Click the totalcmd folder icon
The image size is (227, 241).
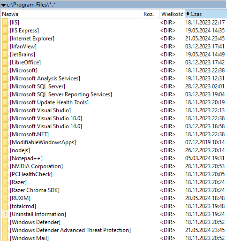pyautogui.click(x=5, y=206)
